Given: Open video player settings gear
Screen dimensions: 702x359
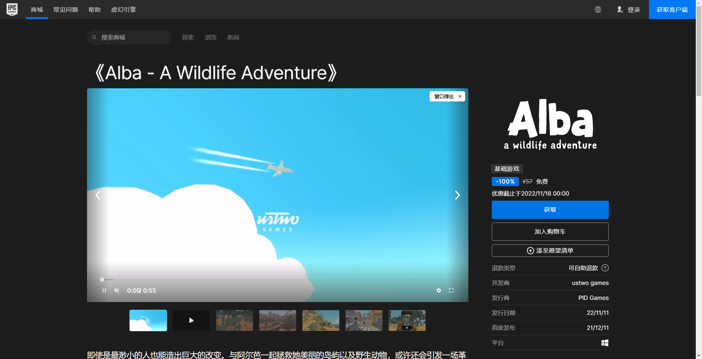Looking at the screenshot, I should pyautogui.click(x=438, y=290).
